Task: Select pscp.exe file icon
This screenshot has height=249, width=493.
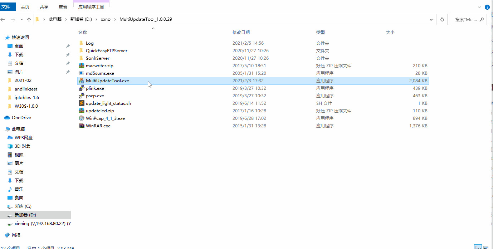Action: (x=82, y=96)
